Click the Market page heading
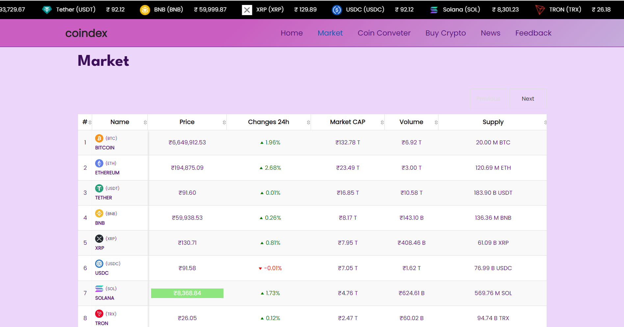The image size is (624, 327). 103,61
